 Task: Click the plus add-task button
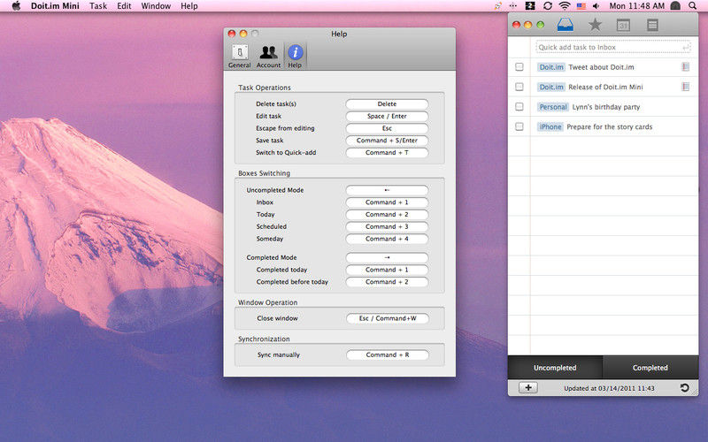[526, 388]
